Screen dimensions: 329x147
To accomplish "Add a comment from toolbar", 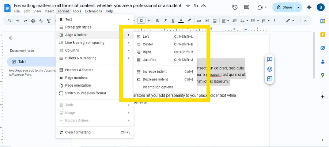I will tap(207, 20).
